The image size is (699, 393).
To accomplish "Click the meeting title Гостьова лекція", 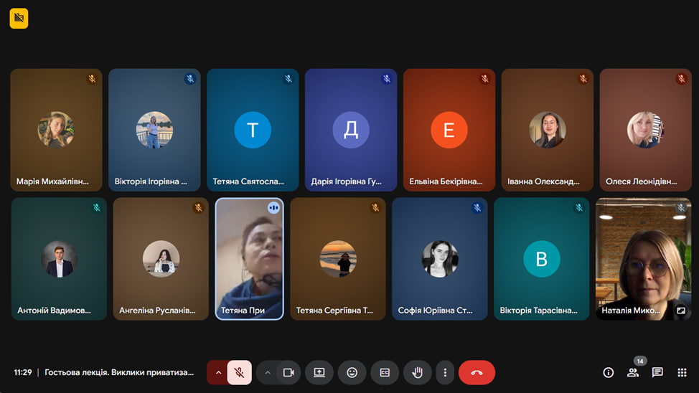I will coord(119,372).
